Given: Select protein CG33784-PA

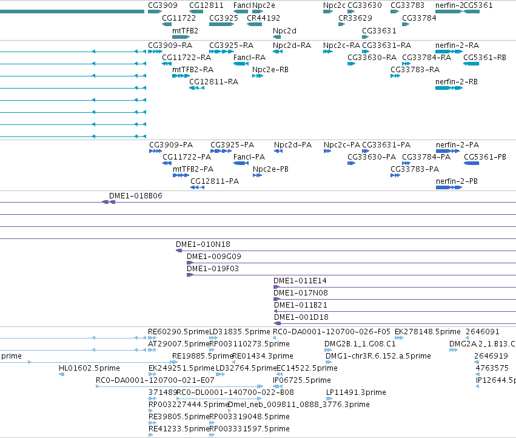Looking at the screenshot, I should (406, 163).
